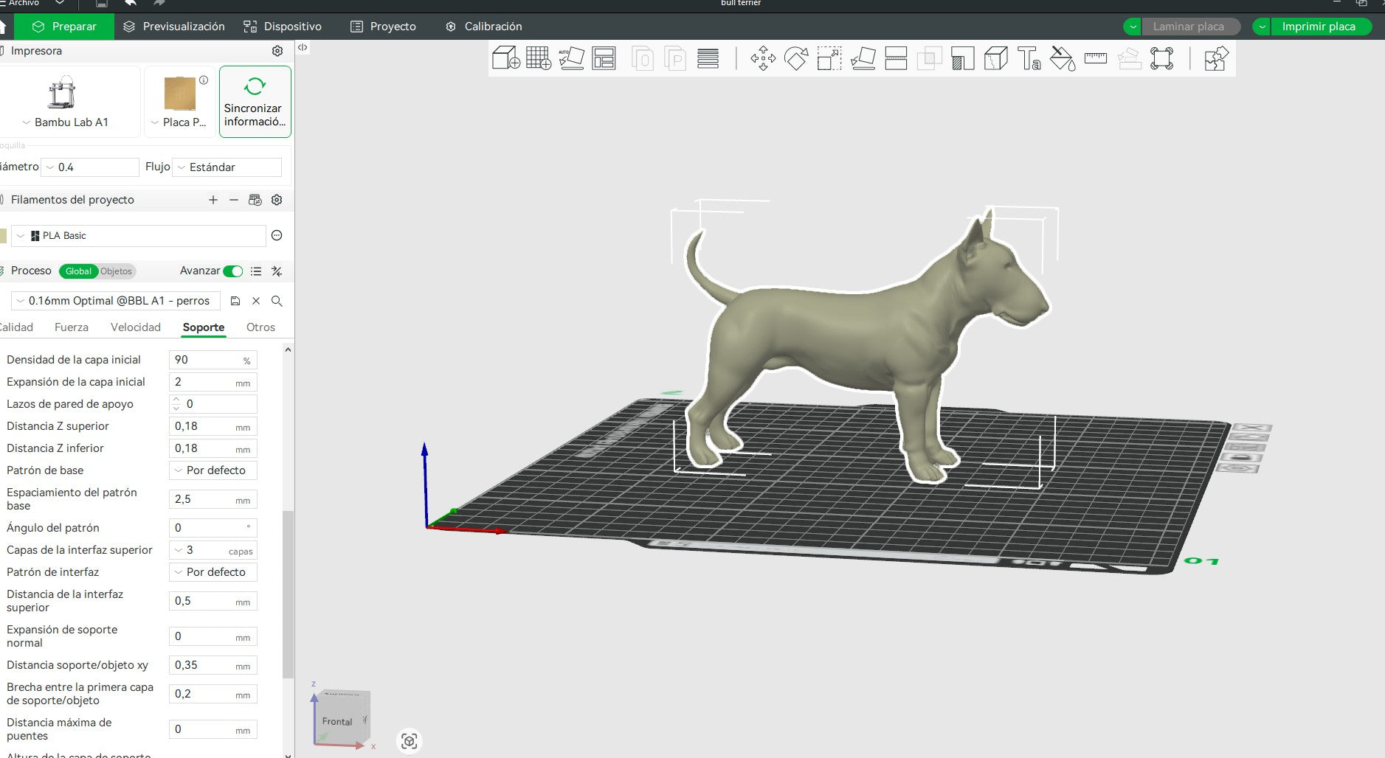Open the 0.16mm Optimal process preset dropdown
This screenshot has width=1385, height=758.
click(x=115, y=301)
